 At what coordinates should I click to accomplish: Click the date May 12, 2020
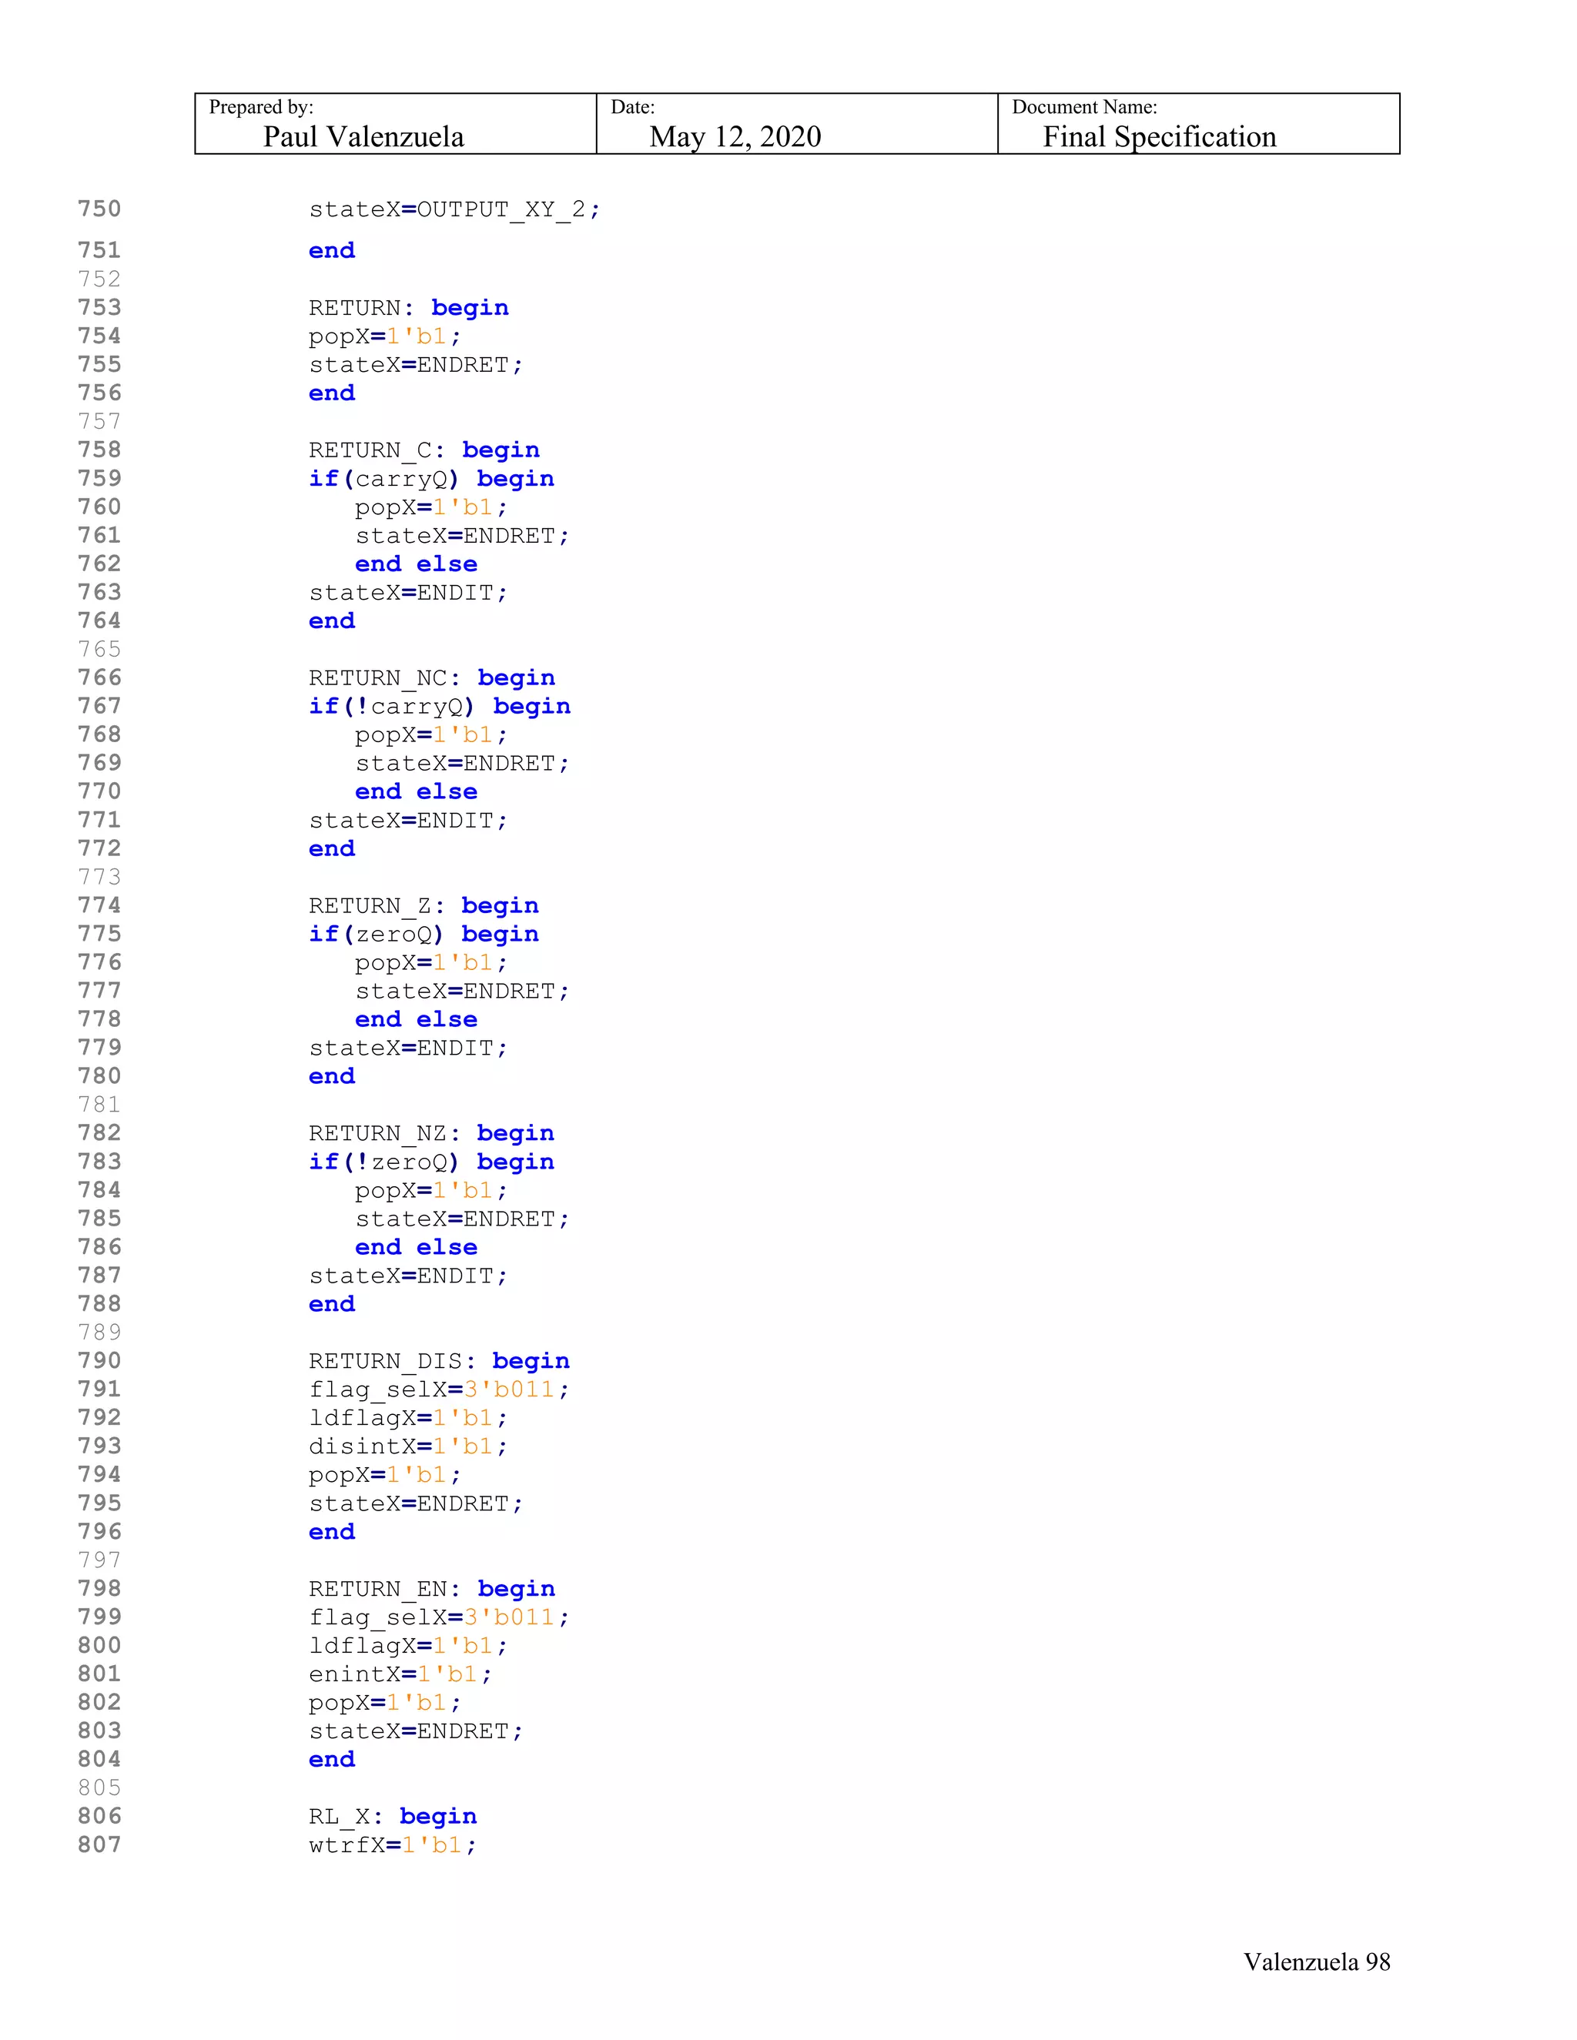point(735,137)
